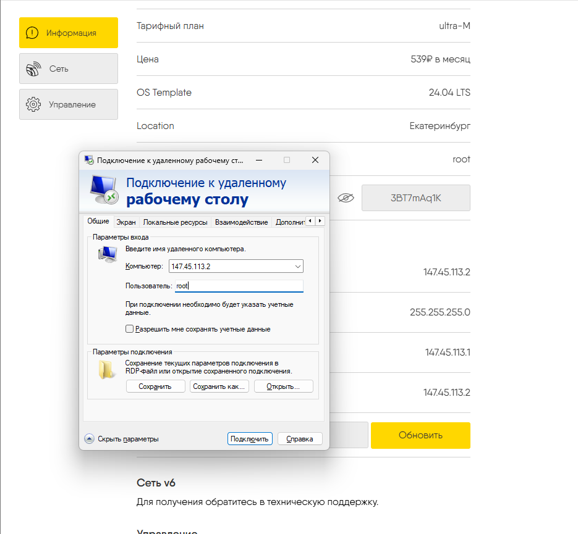The width and height of the screenshot is (578, 534).
Task: Click the Пользователь field containing root
Action: 239,286
